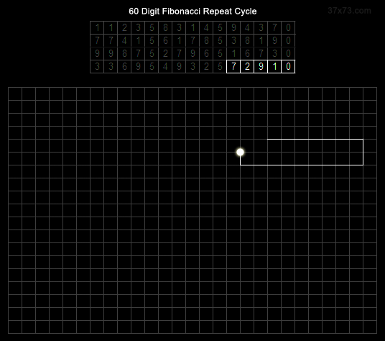Click digit 3 in the second digit row
The width and height of the screenshot is (385, 341).
tap(233, 40)
